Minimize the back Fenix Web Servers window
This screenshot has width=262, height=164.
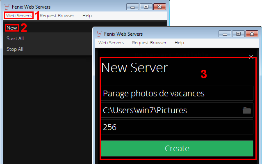coord(133,7)
